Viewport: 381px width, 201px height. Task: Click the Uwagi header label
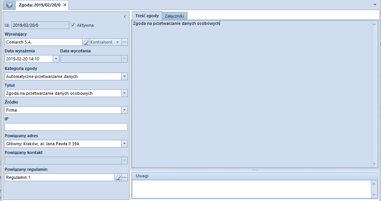[142, 176]
